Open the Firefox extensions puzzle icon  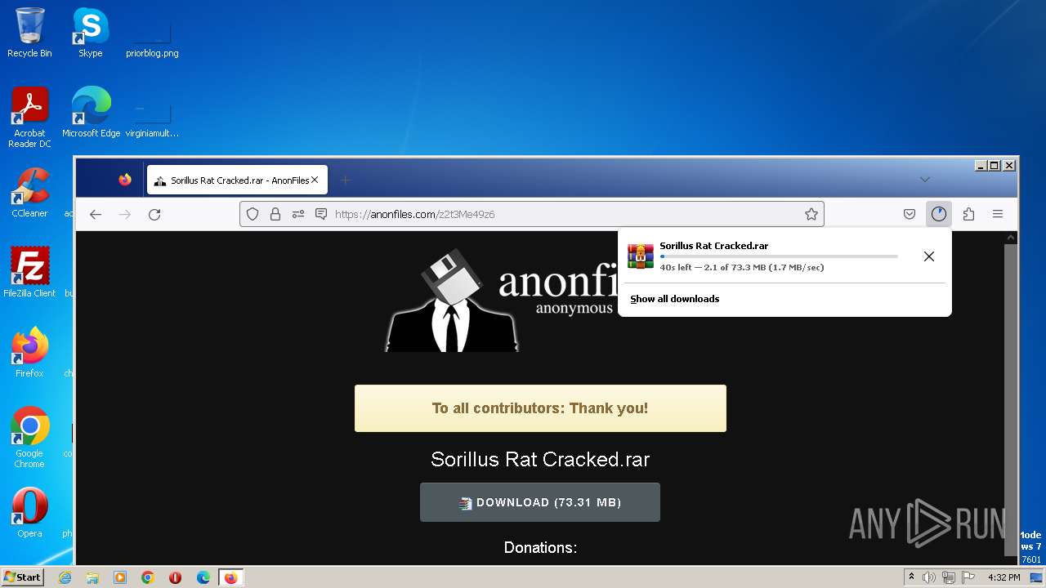click(968, 214)
